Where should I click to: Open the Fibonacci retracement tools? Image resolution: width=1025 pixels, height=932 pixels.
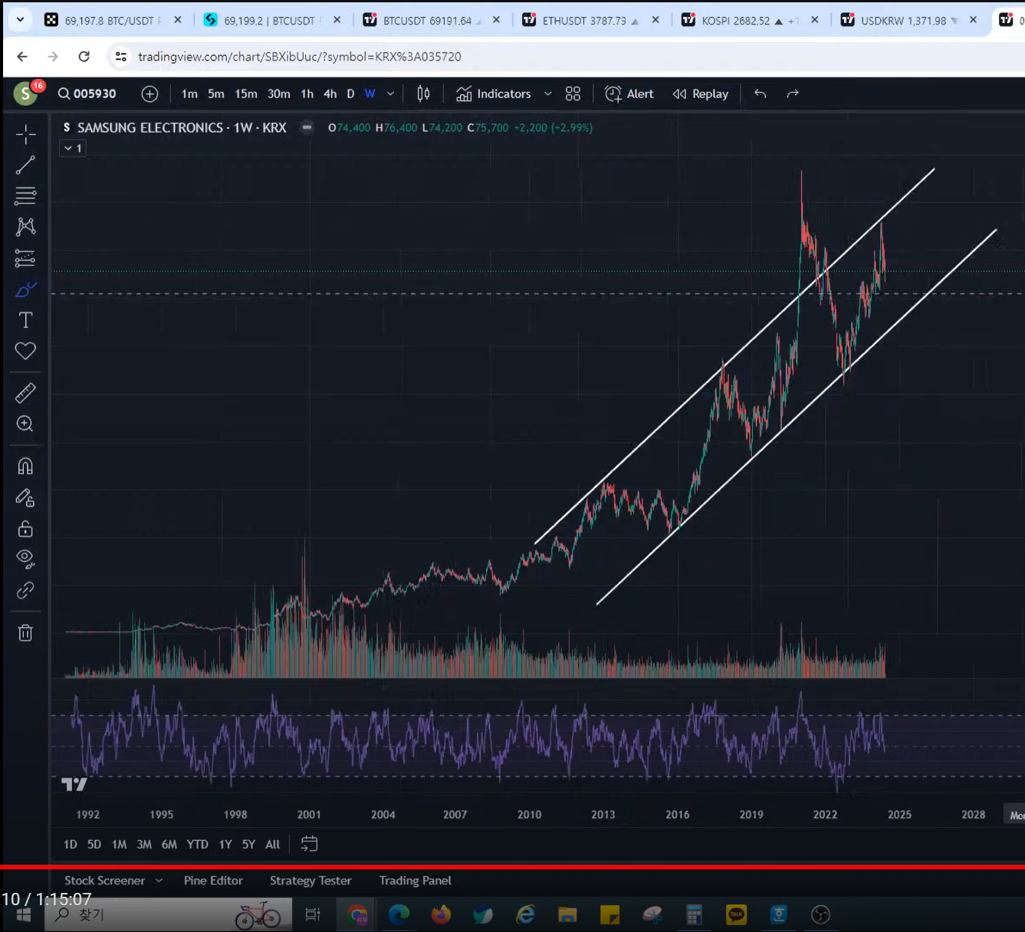point(25,195)
